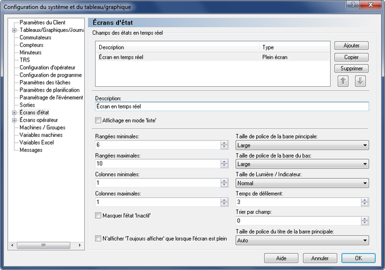This screenshot has width=385, height=270.
Task: Open the help question mark in title bar
Action: point(353,5)
